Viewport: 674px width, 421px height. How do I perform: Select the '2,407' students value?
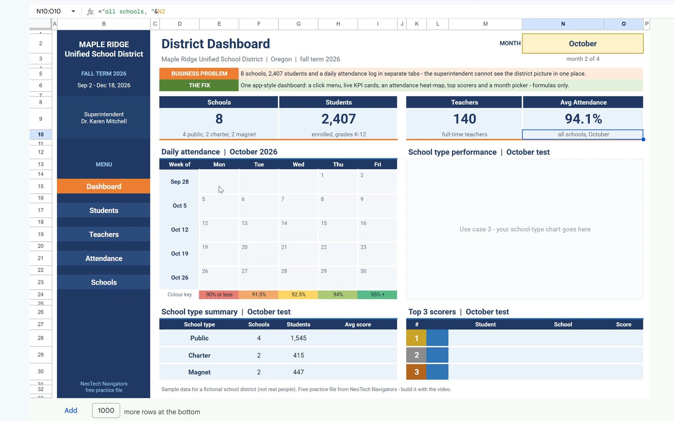338,119
